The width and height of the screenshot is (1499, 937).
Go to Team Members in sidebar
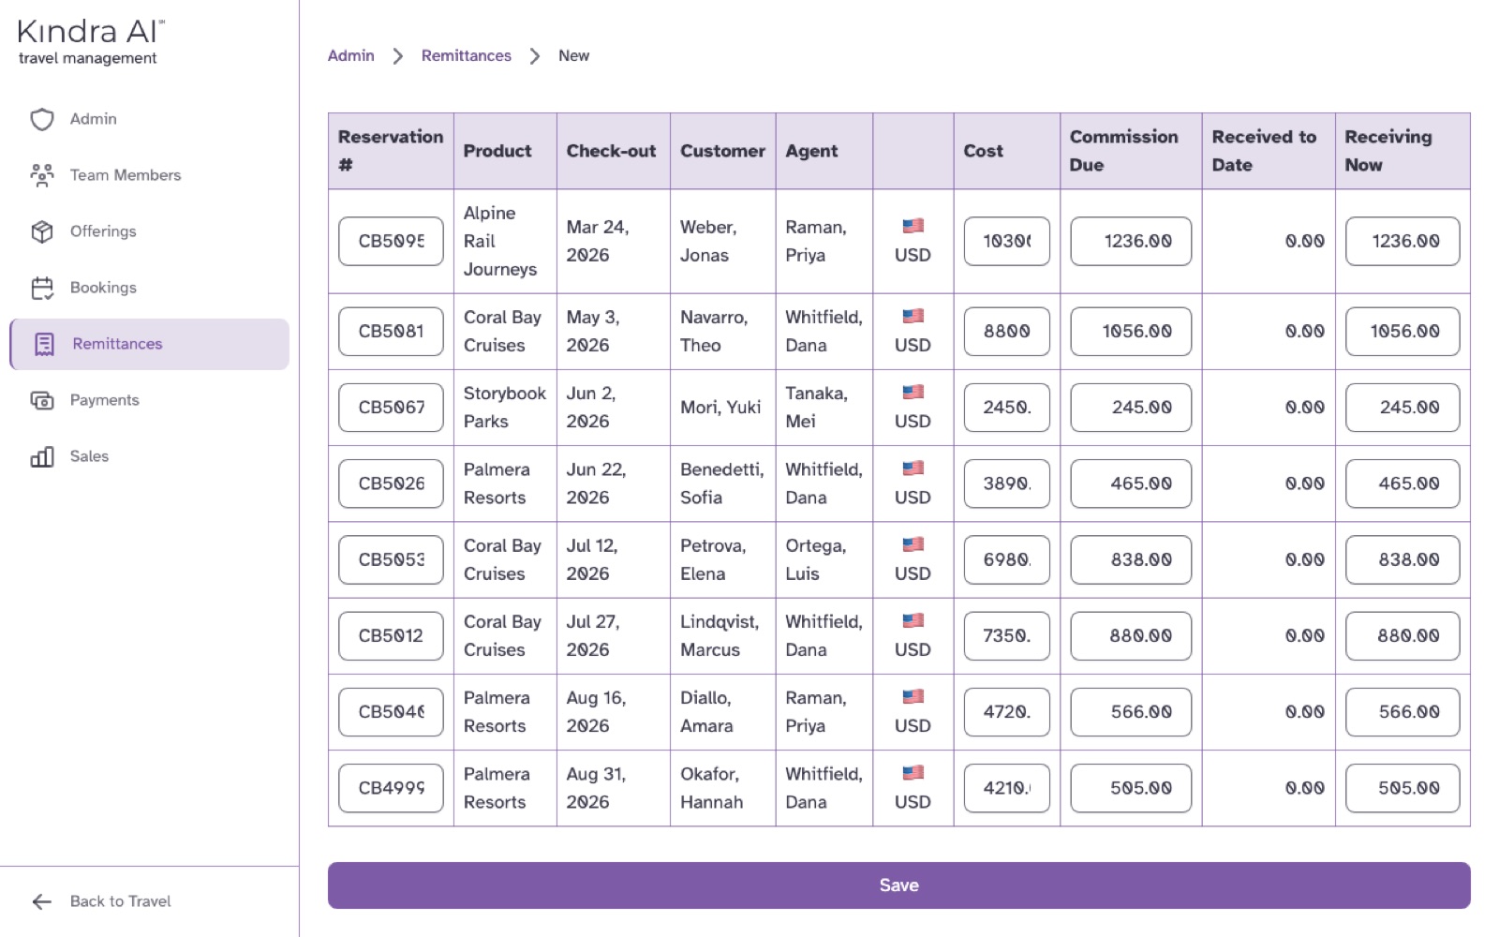149,175
